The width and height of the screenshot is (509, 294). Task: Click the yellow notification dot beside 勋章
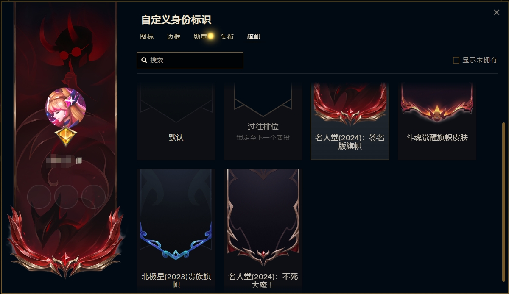[211, 36]
